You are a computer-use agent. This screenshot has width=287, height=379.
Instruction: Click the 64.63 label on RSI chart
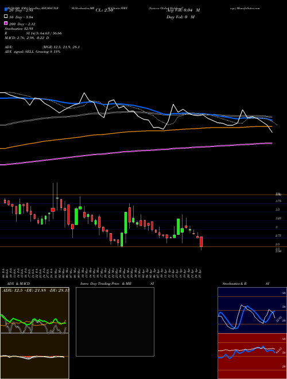pos(278,350)
